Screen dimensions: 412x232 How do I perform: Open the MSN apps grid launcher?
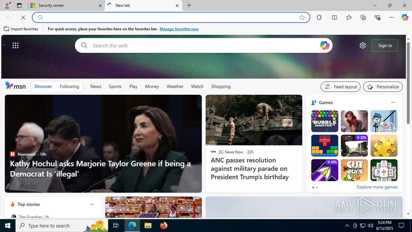pyautogui.click(x=15, y=45)
